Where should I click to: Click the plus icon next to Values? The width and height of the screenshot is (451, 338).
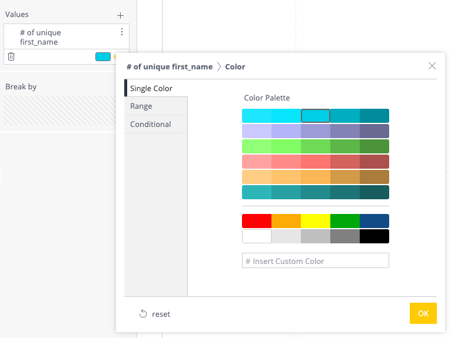[x=120, y=15]
